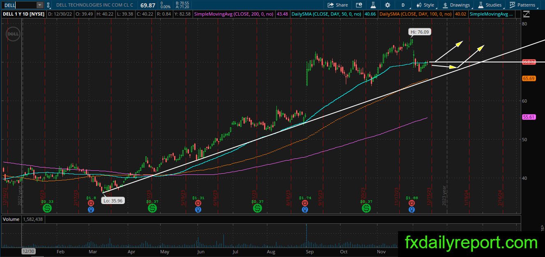Select the DailySMA (CLOSE, DAY, 50) study label
Viewport: 545px width, 257px height.
coord(327,14)
